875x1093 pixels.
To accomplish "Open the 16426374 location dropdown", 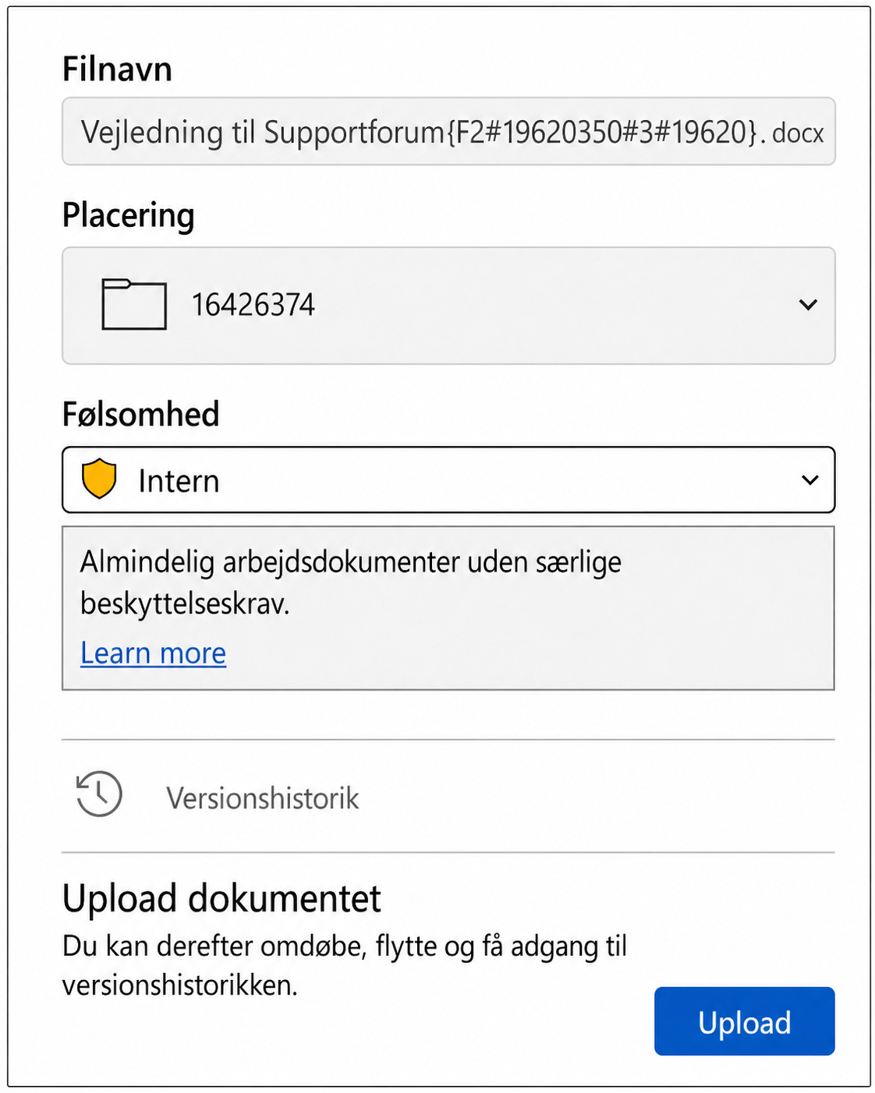I will (448, 306).
